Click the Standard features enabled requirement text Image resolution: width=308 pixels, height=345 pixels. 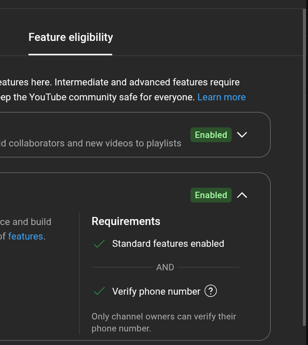coord(168,244)
